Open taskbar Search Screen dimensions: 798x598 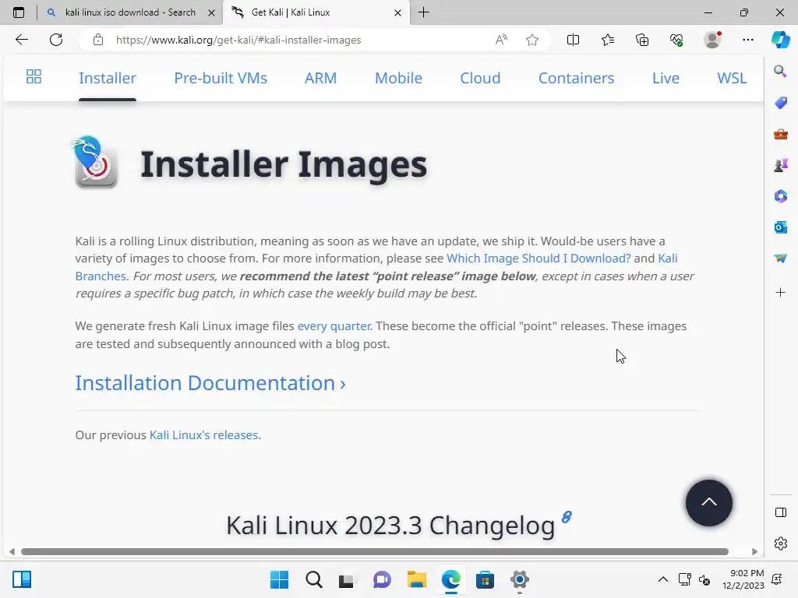(314, 579)
